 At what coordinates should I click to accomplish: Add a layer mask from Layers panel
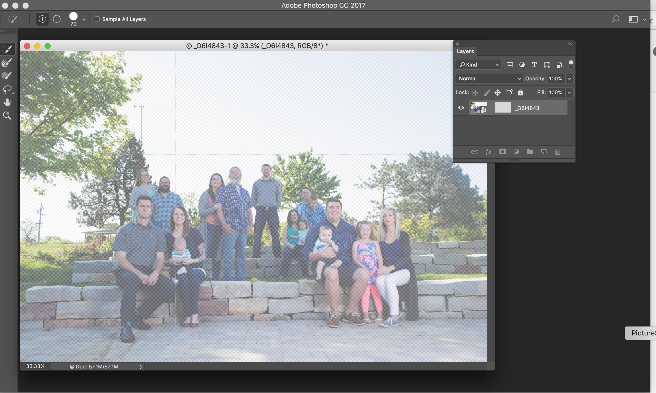tap(502, 152)
